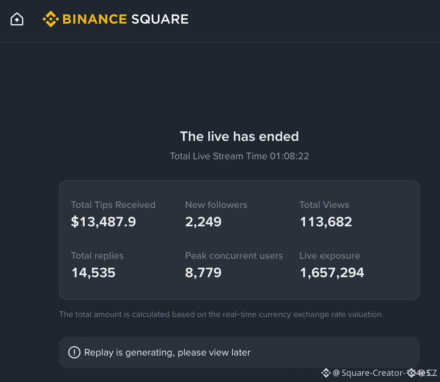Click the Total Views label
440x382 pixels.
pos(324,205)
